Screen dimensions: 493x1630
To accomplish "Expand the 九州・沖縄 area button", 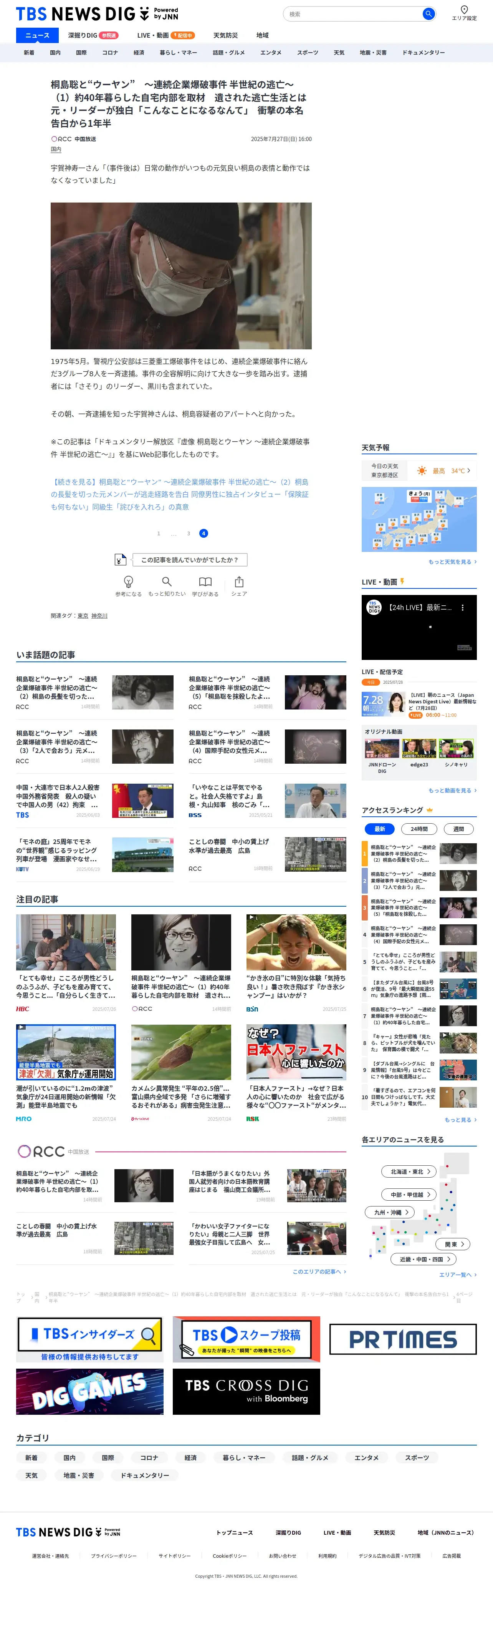I will [390, 1212].
